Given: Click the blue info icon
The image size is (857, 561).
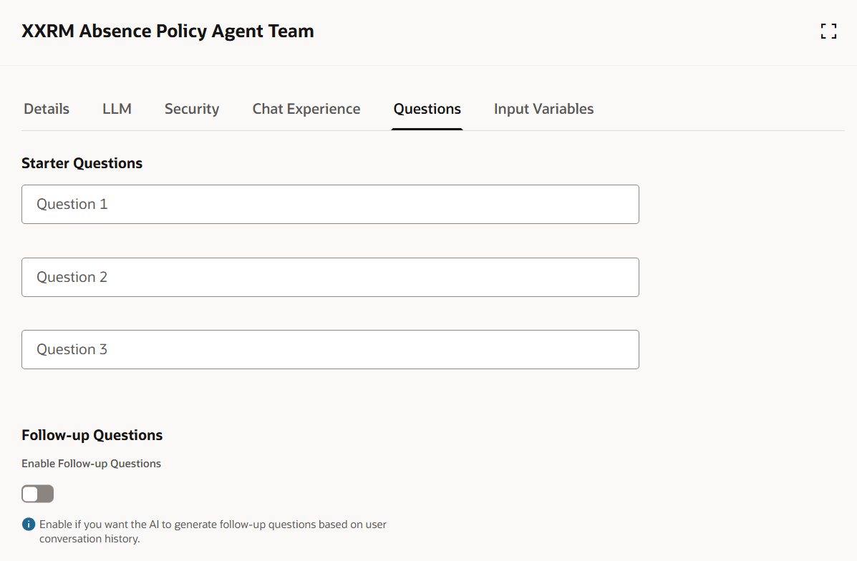Looking at the screenshot, I should (x=29, y=525).
